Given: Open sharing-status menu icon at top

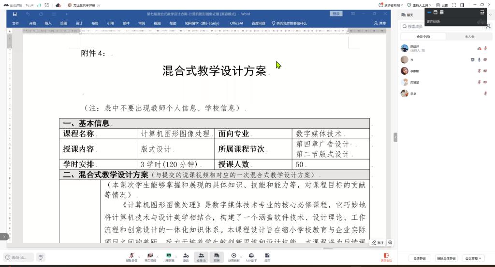Looking at the screenshot, I should point(98,5).
